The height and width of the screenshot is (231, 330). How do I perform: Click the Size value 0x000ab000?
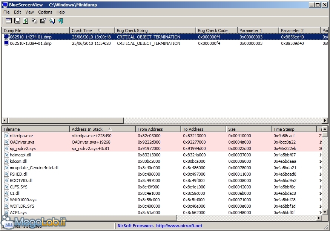pyautogui.click(x=239, y=193)
